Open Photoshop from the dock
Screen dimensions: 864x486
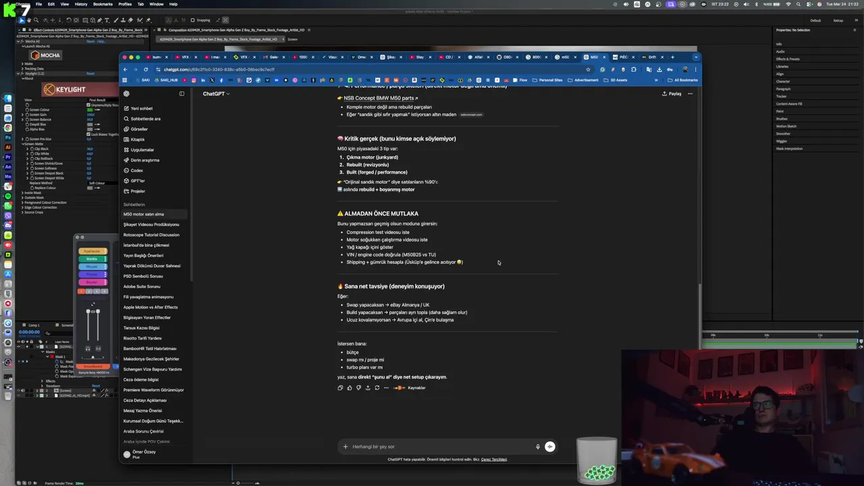(x=8, y=137)
